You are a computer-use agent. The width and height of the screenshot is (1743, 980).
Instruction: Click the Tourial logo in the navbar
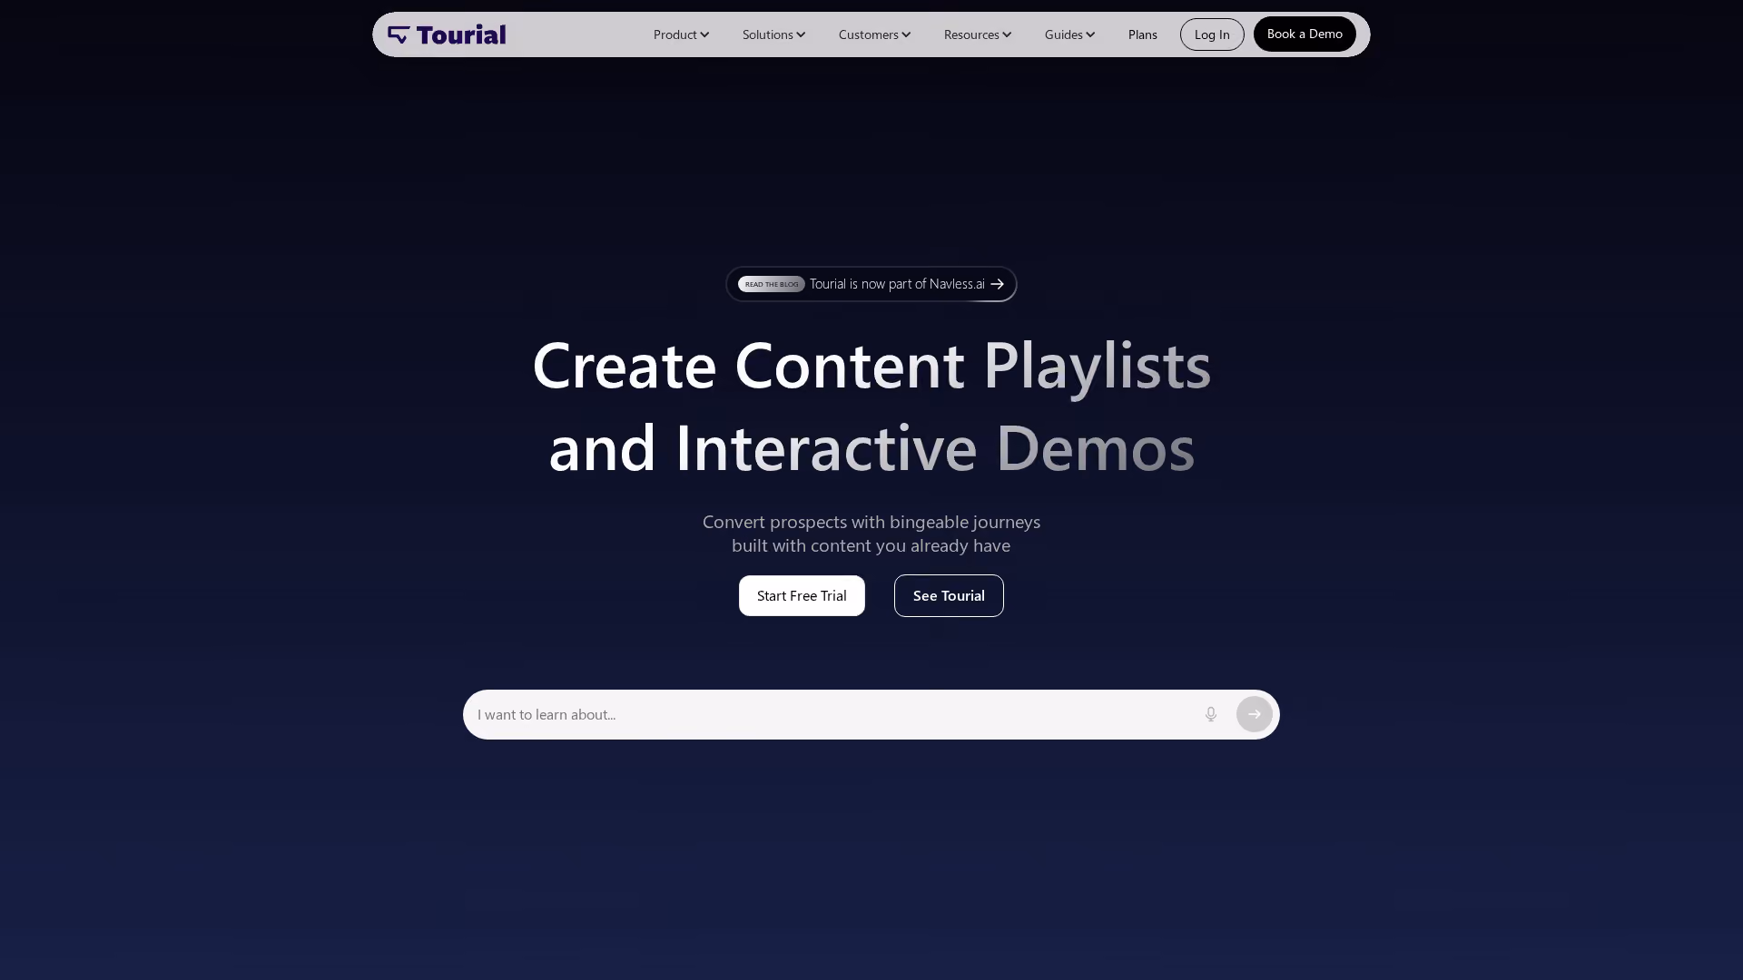pyautogui.click(x=447, y=34)
